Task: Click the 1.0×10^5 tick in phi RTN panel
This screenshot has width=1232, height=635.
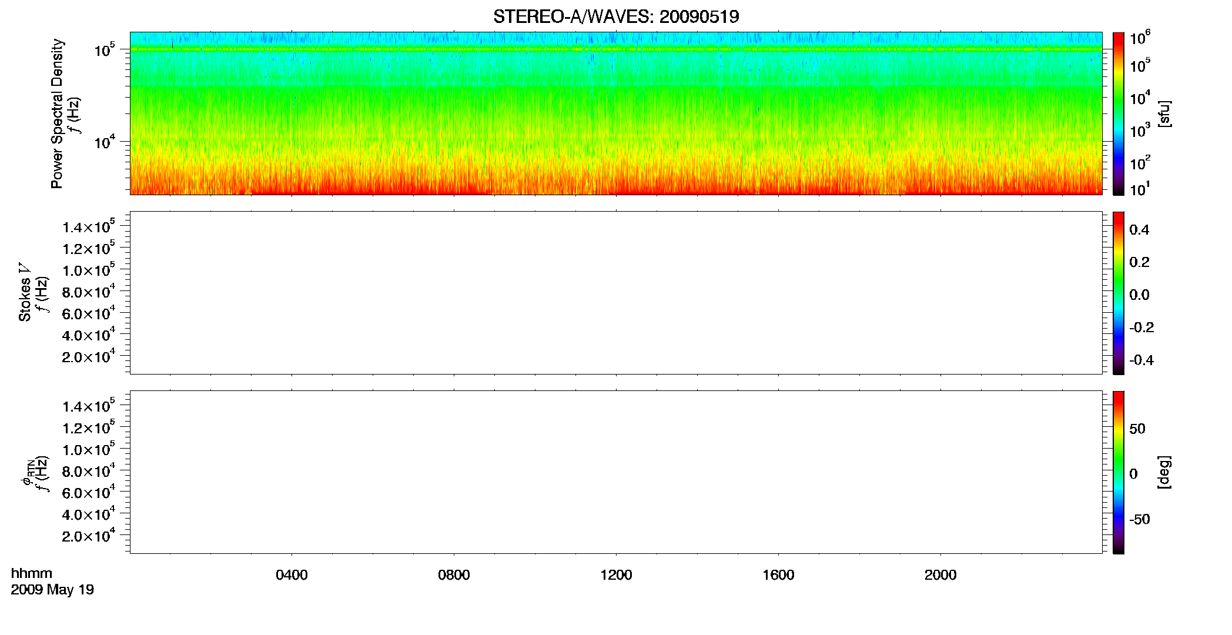Action: (x=89, y=449)
